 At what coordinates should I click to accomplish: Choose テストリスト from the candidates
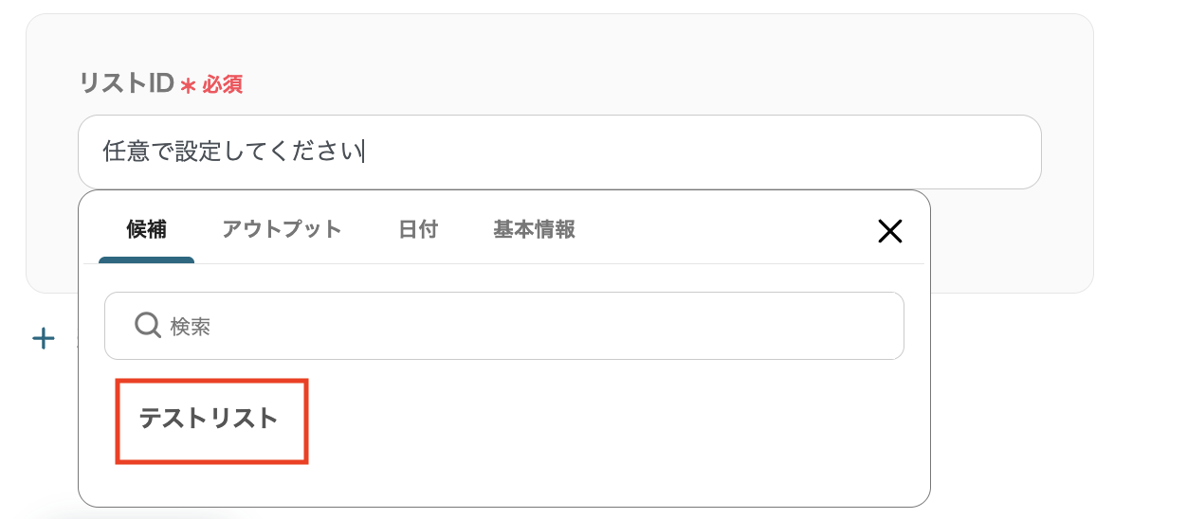pyautogui.click(x=209, y=419)
